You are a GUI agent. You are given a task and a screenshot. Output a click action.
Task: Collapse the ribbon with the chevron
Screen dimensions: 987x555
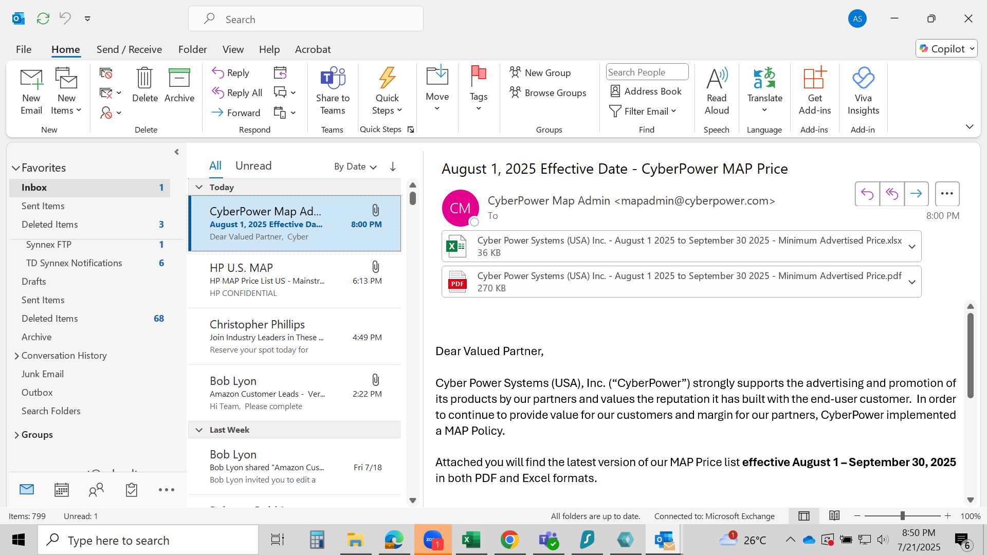[969, 127]
